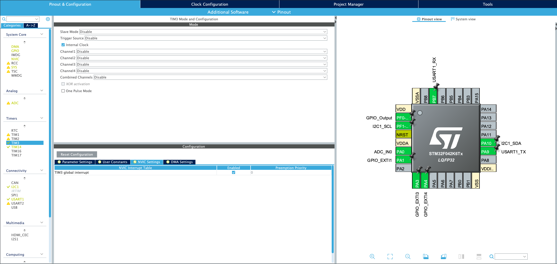The width and height of the screenshot is (557, 264).
Task: Select the TIM14 timer item
Action: click(16, 147)
